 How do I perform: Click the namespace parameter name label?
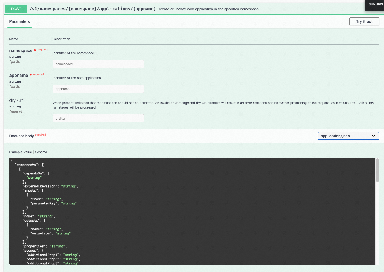click(x=21, y=51)
